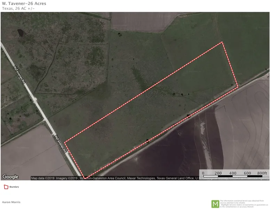Click the dark pond in the top-left field
Viewport: 270px width, 209px height.
(21, 33)
